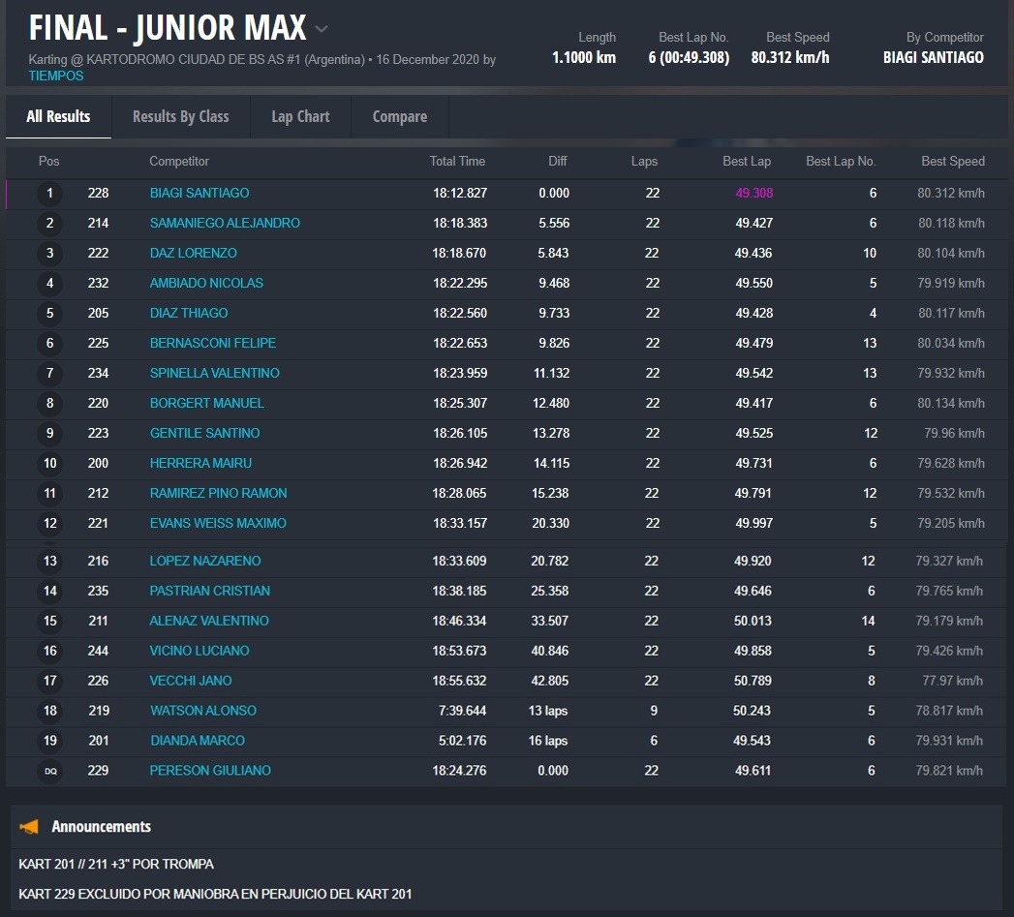This screenshot has width=1014, height=917.
Task: Select the All Results tab
Action: point(58,116)
